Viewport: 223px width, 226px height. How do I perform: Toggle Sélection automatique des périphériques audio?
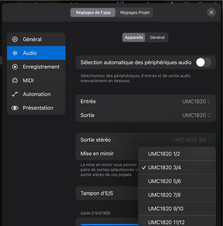point(203,62)
